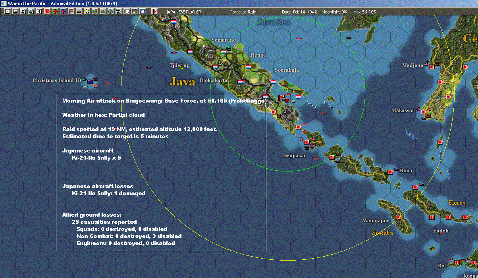Click the second aircraft list toolbar icon
The height and width of the screenshot is (278, 478).
(x=31, y=11)
